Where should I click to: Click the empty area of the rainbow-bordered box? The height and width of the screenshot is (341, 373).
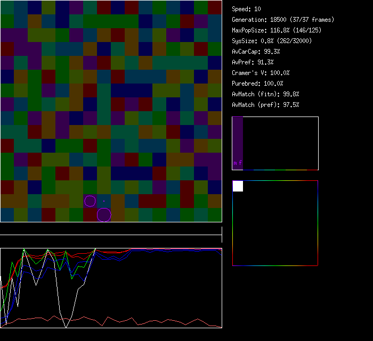coord(282,229)
